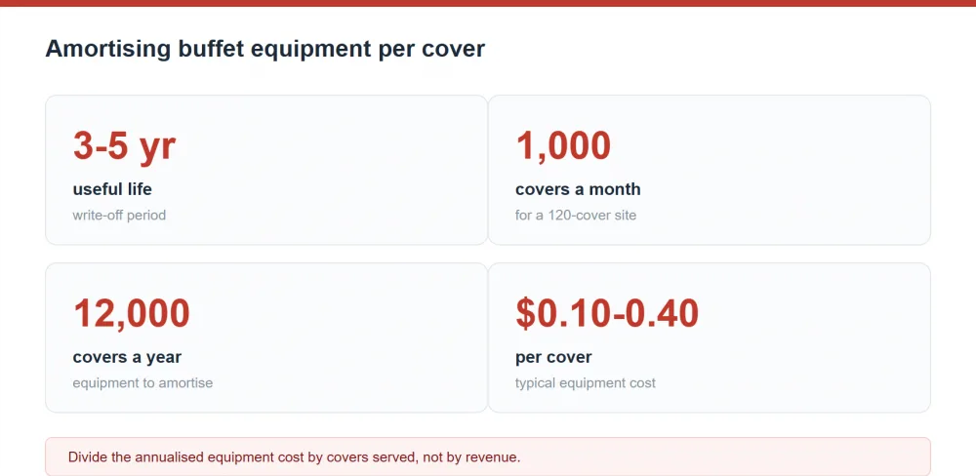Click the 'Divide the annualised equipment cost' note
This screenshot has height=476, width=976.
pyautogui.click(x=488, y=457)
